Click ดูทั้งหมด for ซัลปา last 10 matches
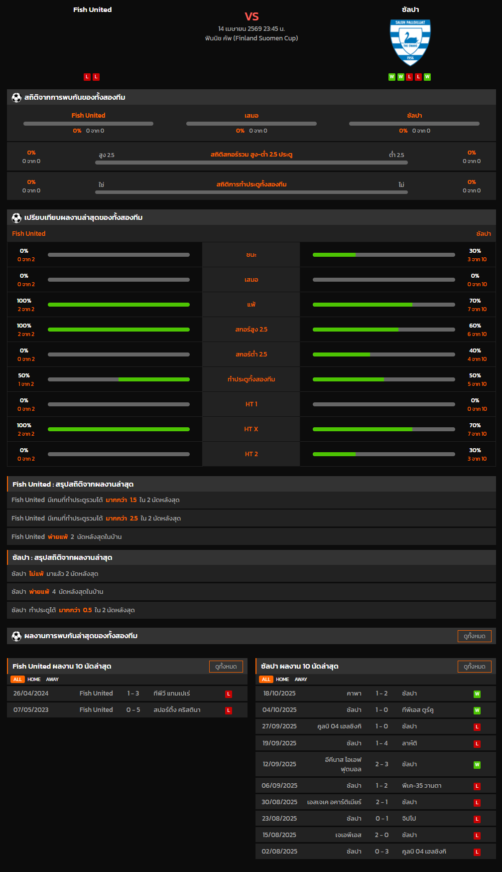The width and height of the screenshot is (502, 872). coord(474,666)
